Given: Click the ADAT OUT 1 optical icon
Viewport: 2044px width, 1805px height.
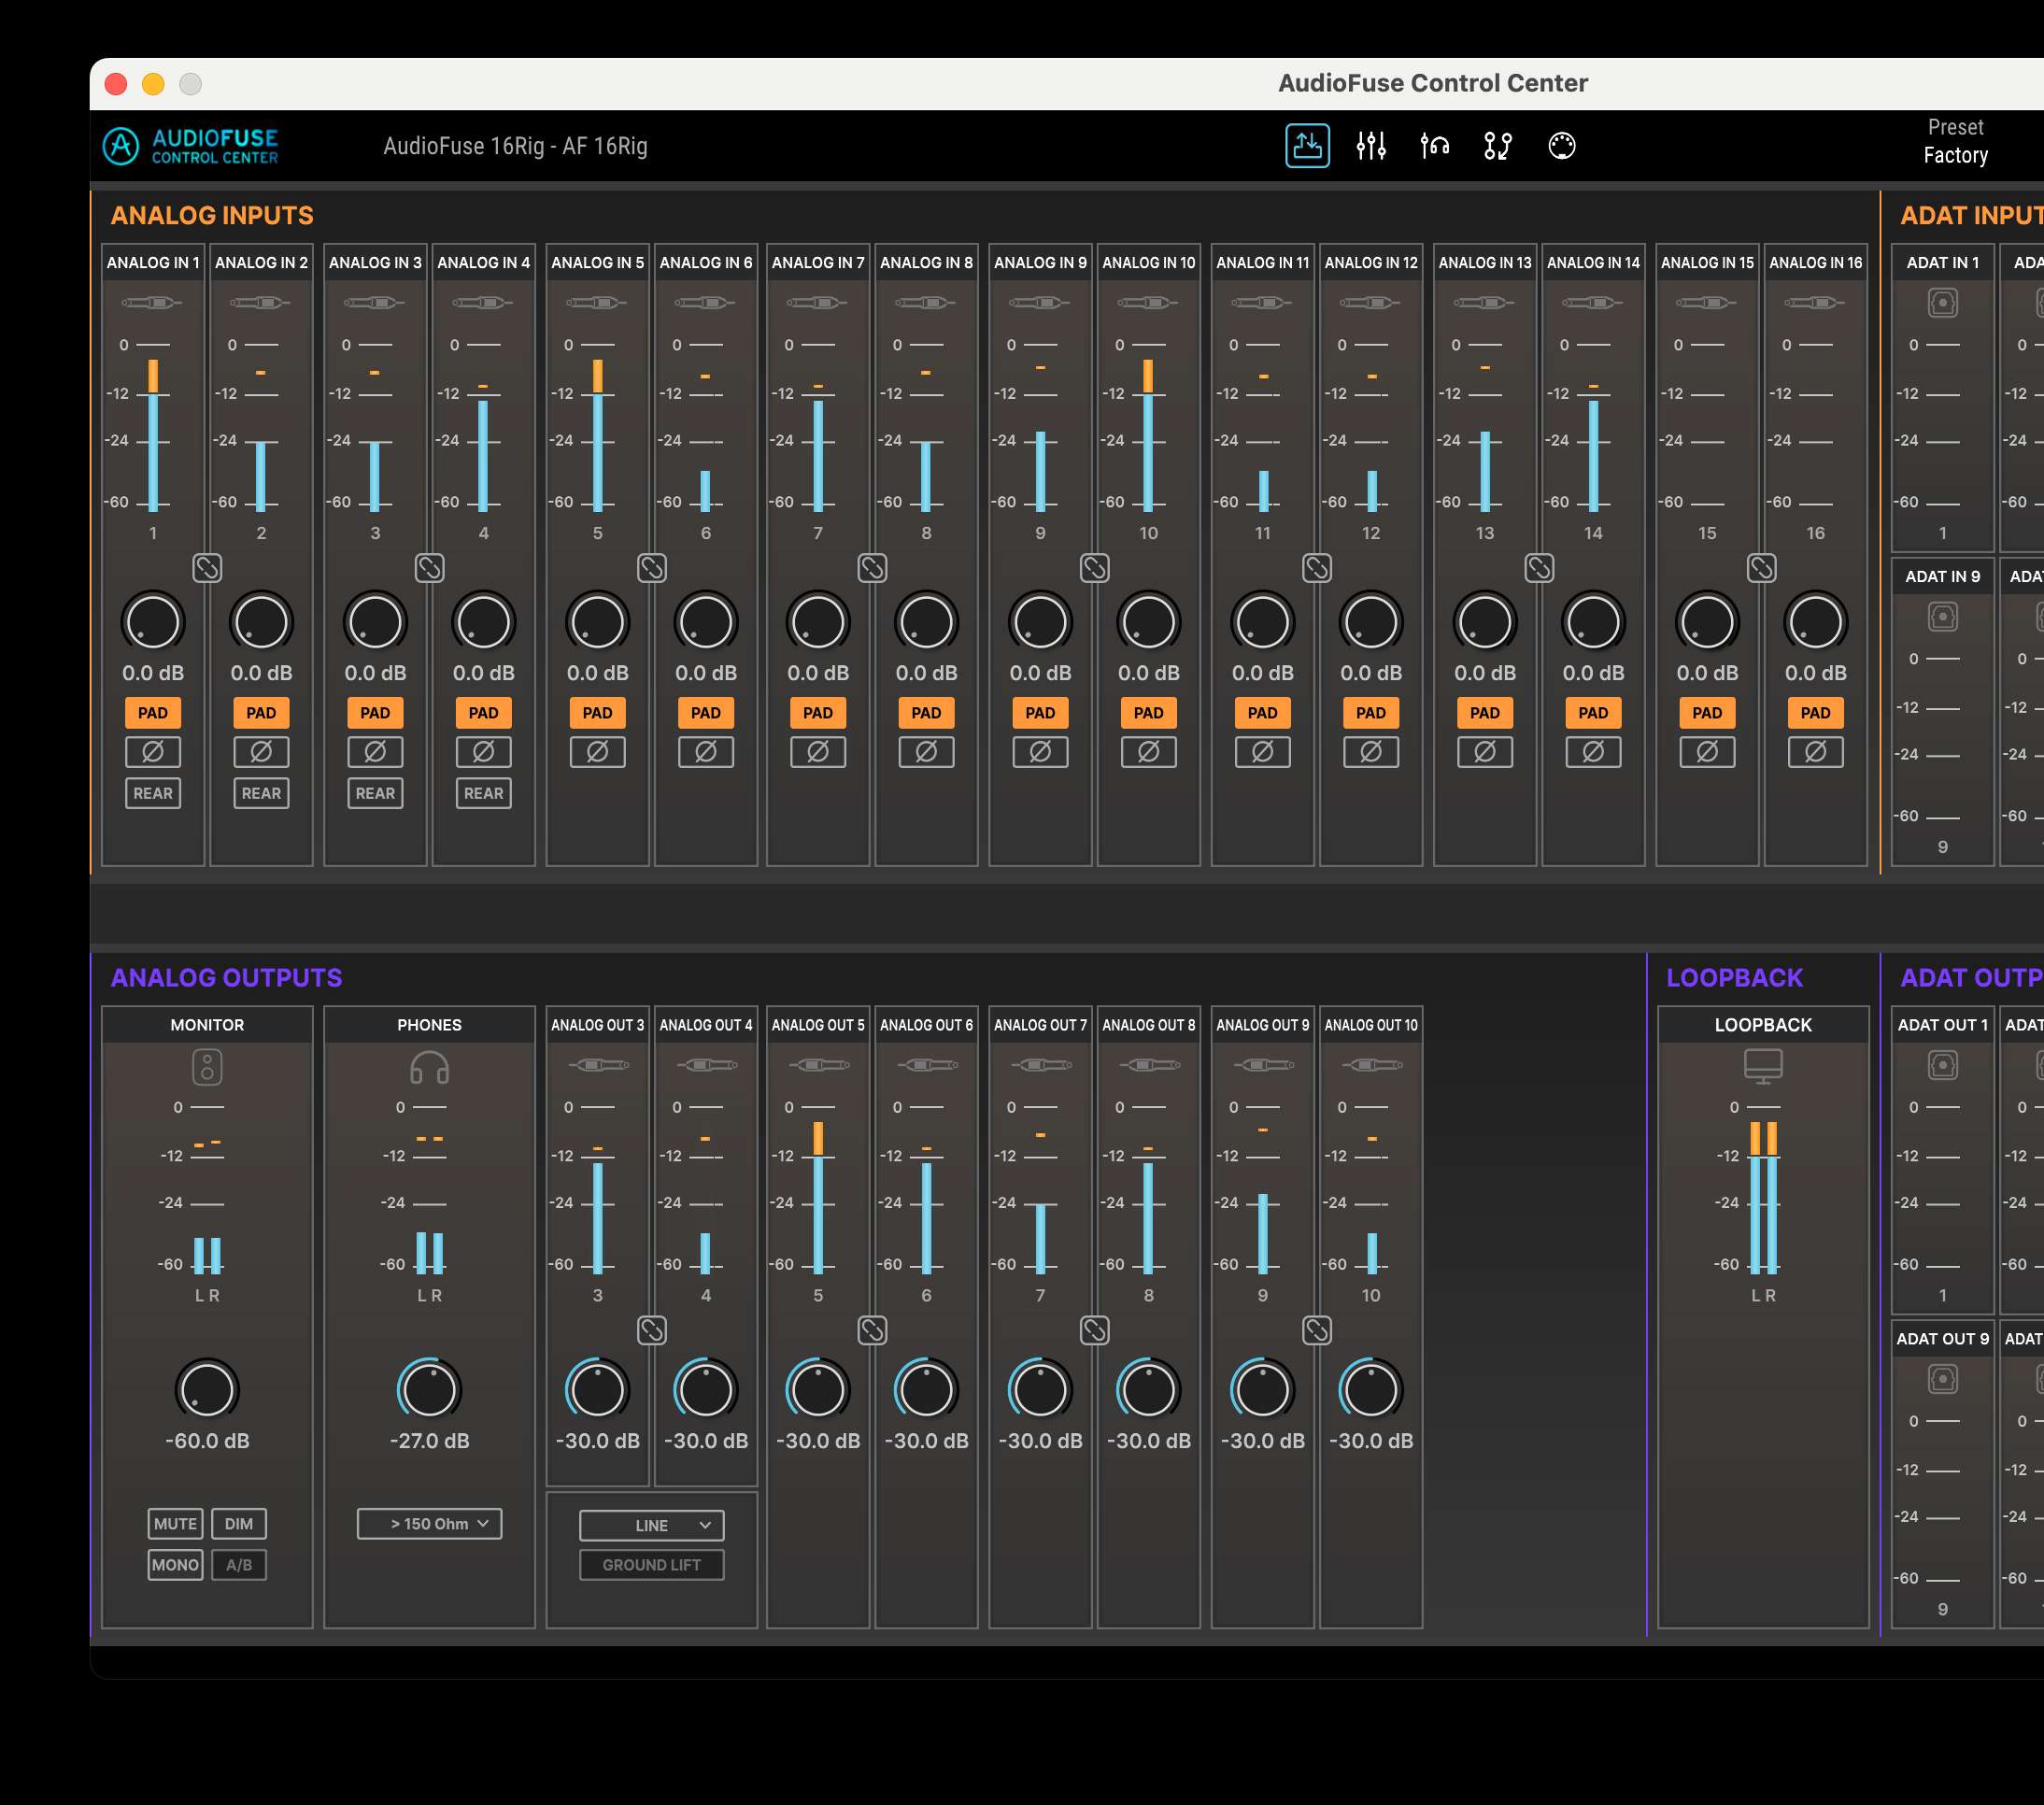Looking at the screenshot, I should (1942, 1065).
